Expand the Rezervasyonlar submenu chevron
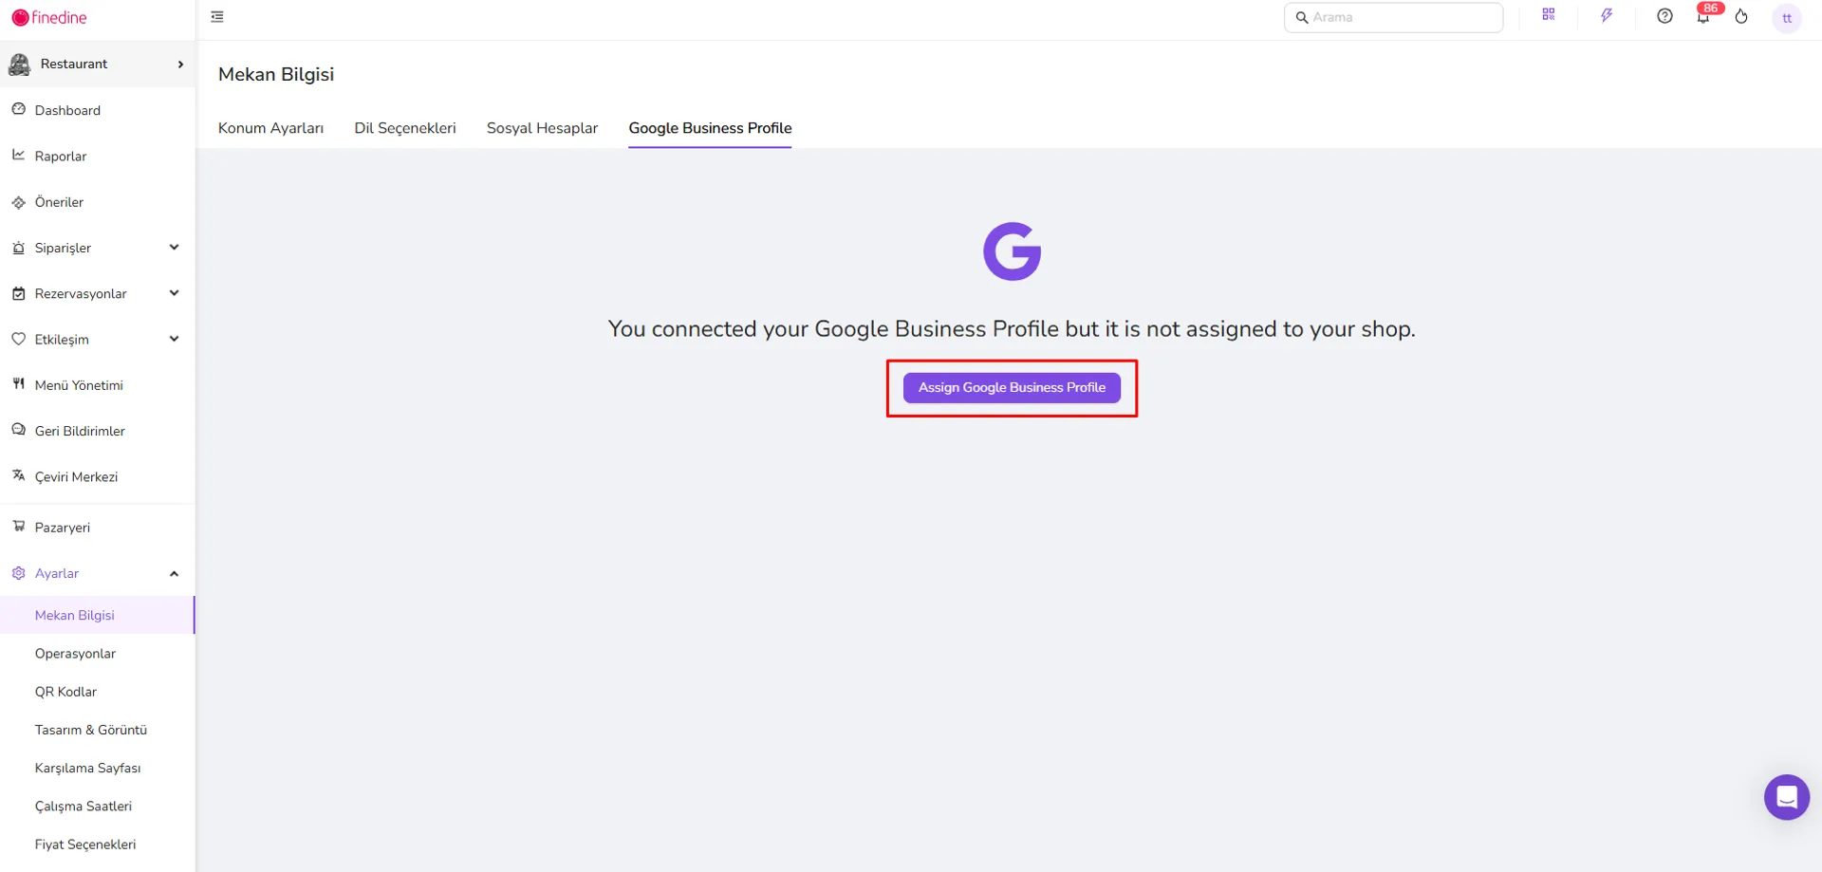 174,293
